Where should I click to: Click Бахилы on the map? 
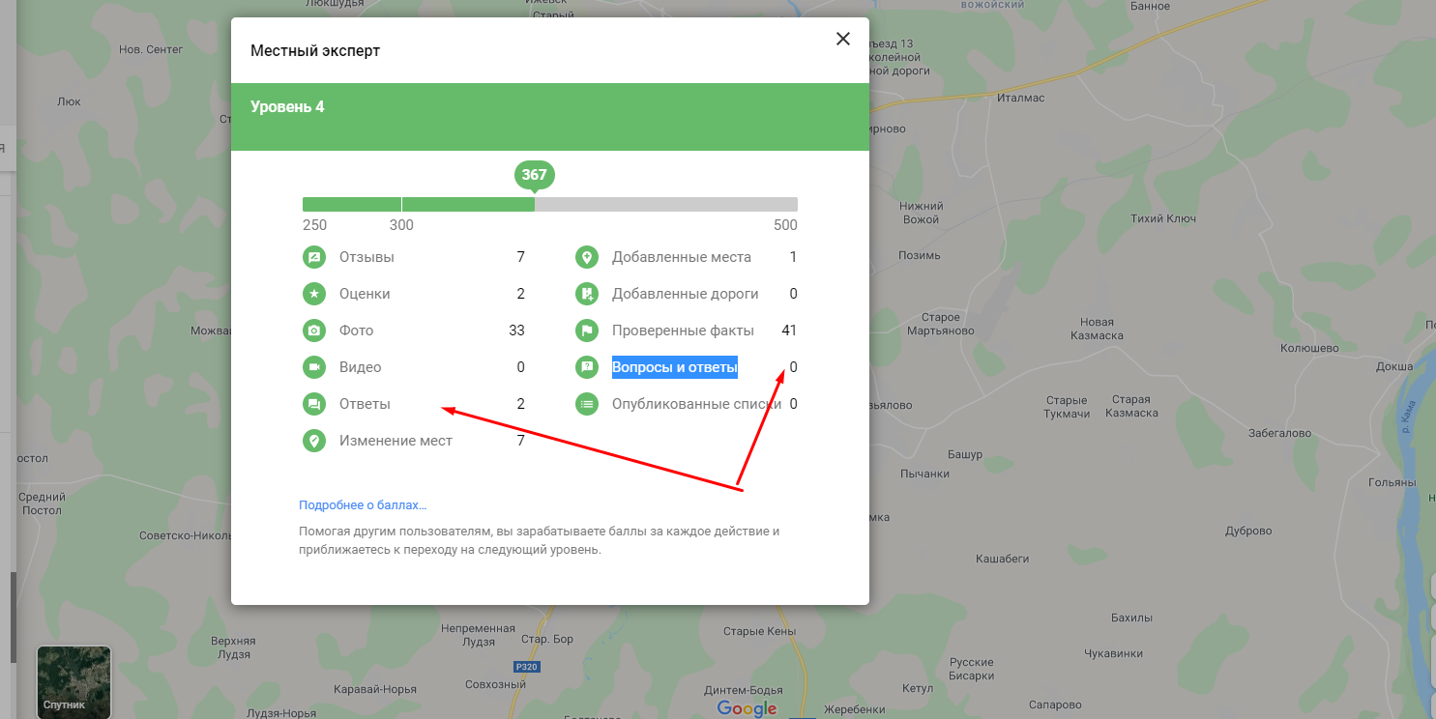pos(1131,618)
